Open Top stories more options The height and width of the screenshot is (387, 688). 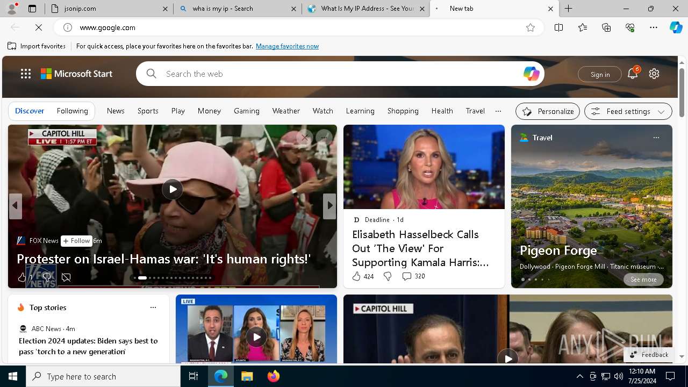pyautogui.click(x=153, y=307)
